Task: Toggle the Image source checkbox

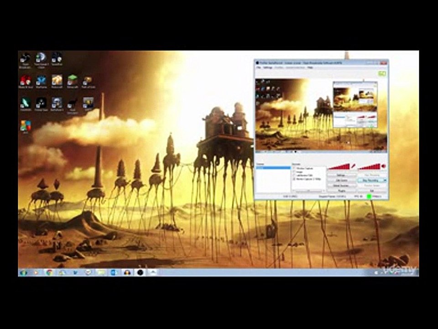Action: [294, 172]
